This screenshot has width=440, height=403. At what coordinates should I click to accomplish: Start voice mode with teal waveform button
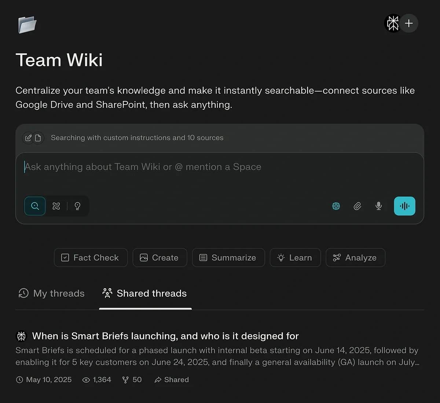(x=404, y=206)
